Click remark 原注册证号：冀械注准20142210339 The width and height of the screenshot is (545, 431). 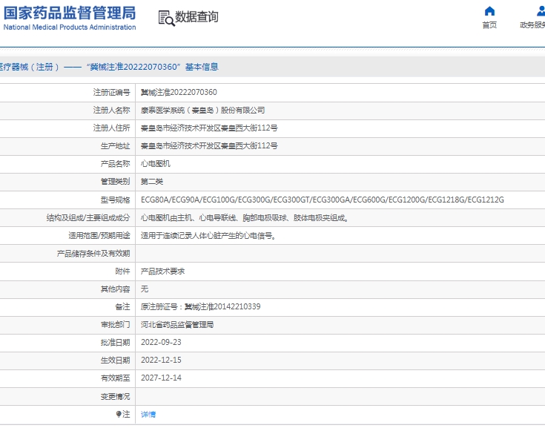[200, 306]
